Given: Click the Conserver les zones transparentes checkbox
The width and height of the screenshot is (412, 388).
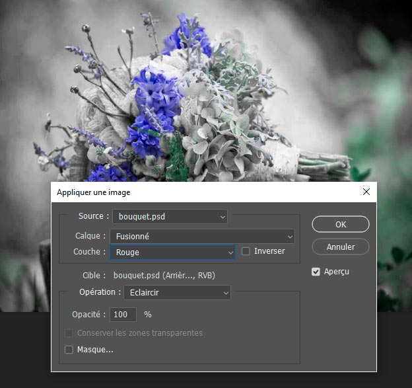Looking at the screenshot, I should (x=69, y=333).
